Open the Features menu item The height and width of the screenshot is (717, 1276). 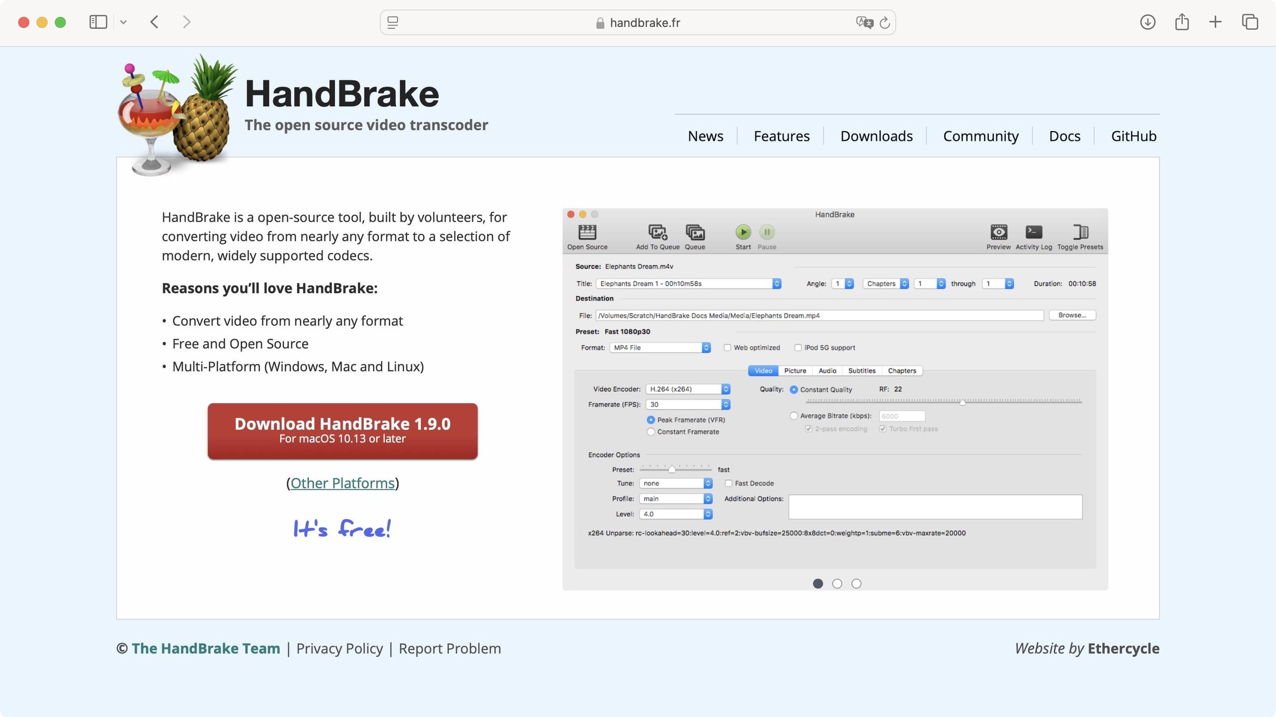[782, 136]
